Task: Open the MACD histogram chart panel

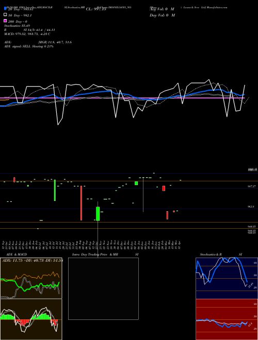Action: [x=31, y=319]
